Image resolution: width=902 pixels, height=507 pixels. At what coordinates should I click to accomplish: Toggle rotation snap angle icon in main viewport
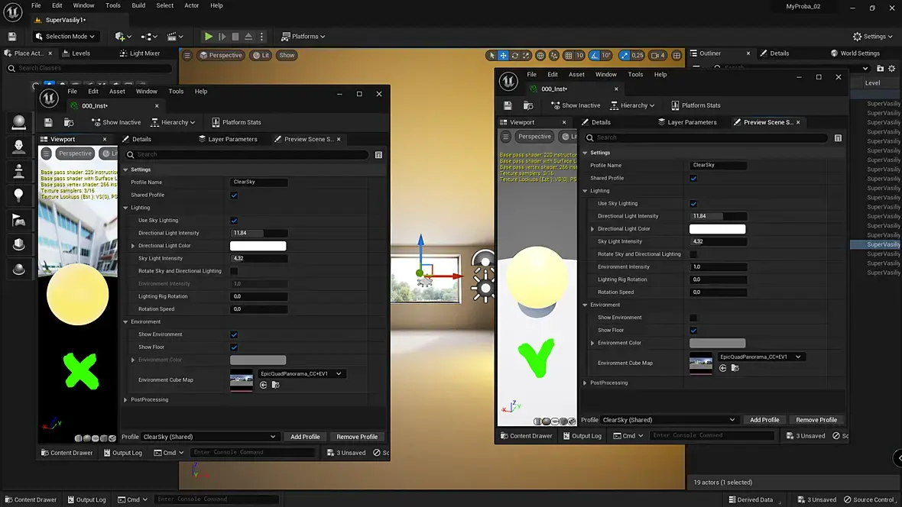594,55
